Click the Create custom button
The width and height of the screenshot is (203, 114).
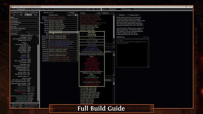coord(134,15)
